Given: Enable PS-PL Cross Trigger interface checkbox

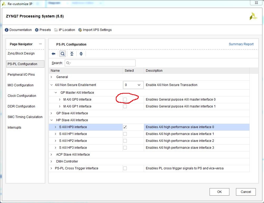Looking at the screenshot, I should (125, 168).
